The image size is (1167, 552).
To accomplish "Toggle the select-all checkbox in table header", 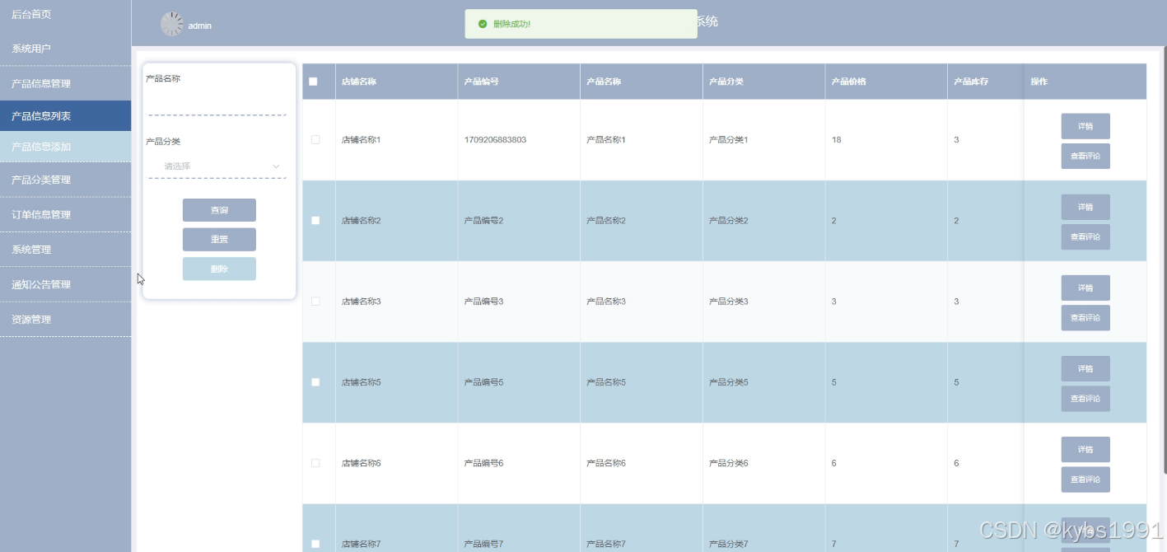I will [313, 82].
